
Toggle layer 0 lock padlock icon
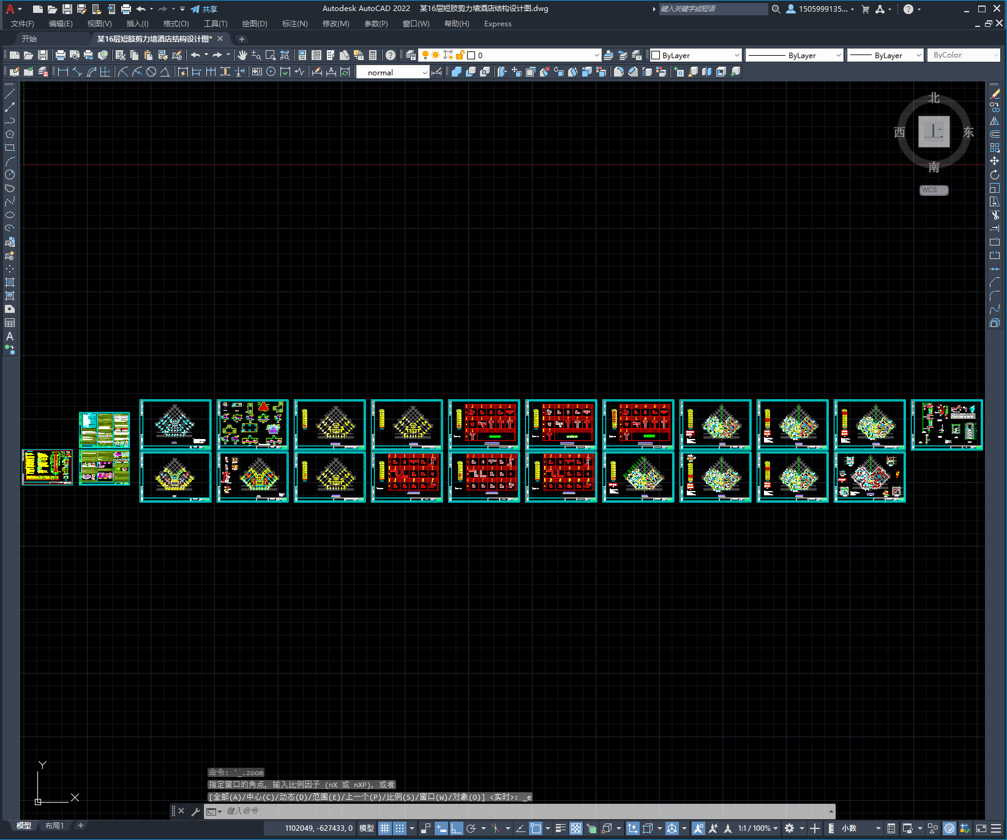pos(460,55)
